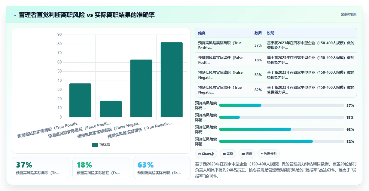Image resolution: width=369 pixels, height=191 pixels.
Task: Click the 指标值 legend label
Action: pyautogui.click(x=105, y=145)
